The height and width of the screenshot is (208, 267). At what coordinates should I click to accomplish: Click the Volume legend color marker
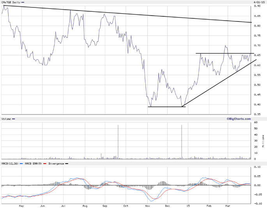[x=14, y=118]
